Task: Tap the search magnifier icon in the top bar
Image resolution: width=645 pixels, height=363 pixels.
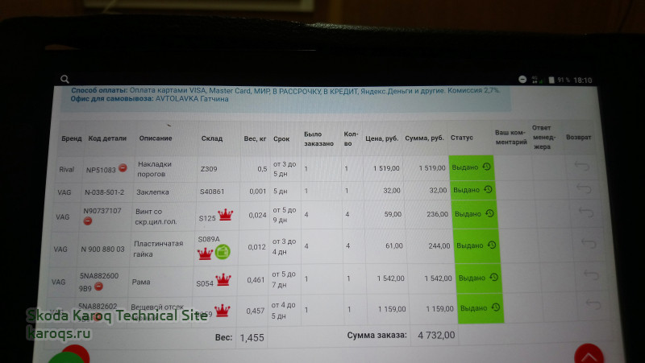Action: (64, 79)
